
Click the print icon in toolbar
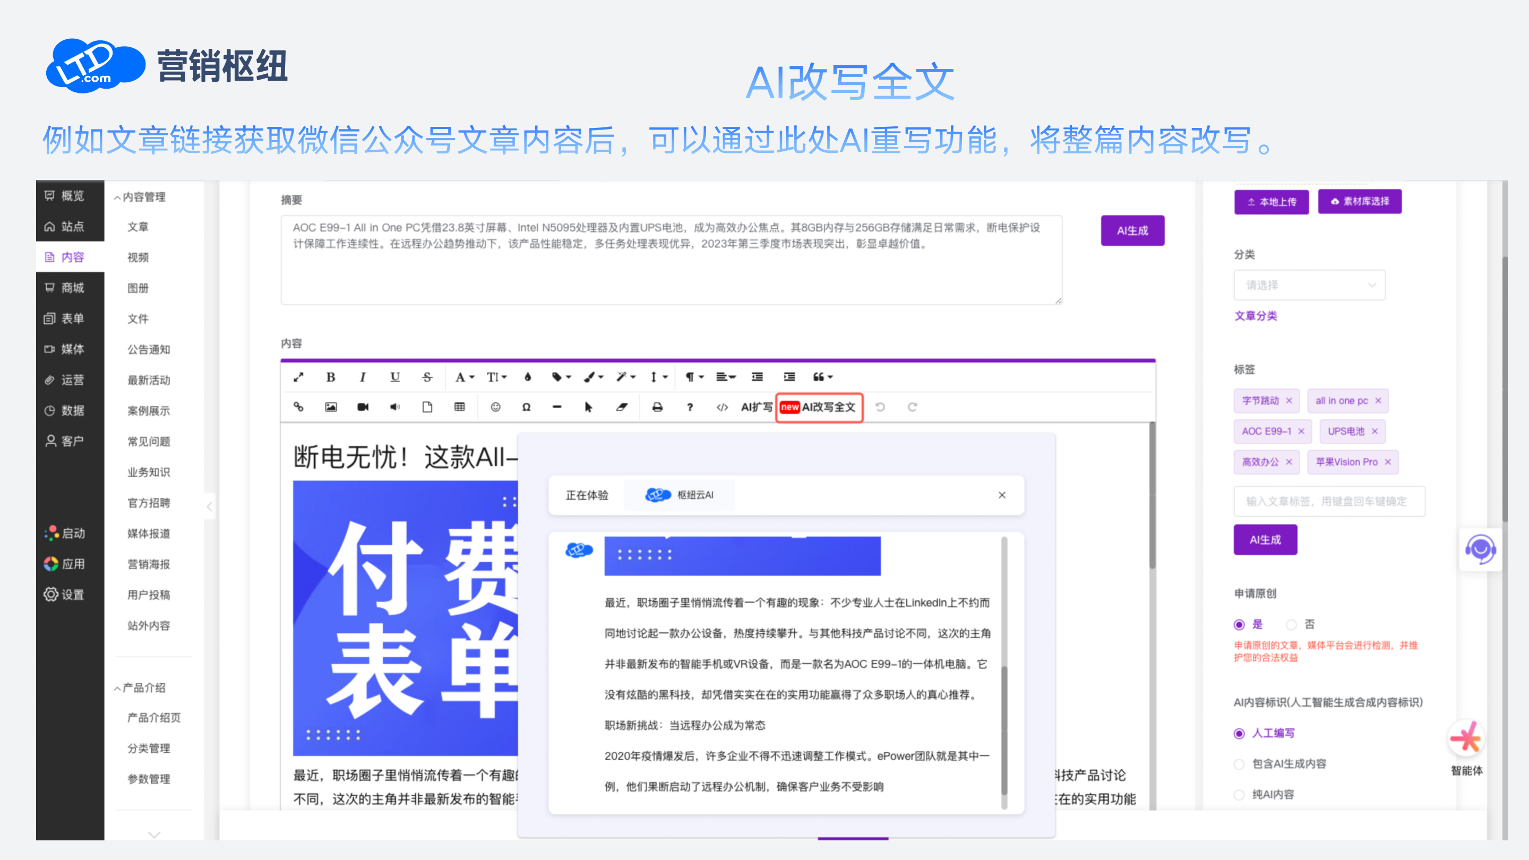click(x=657, y=407)
